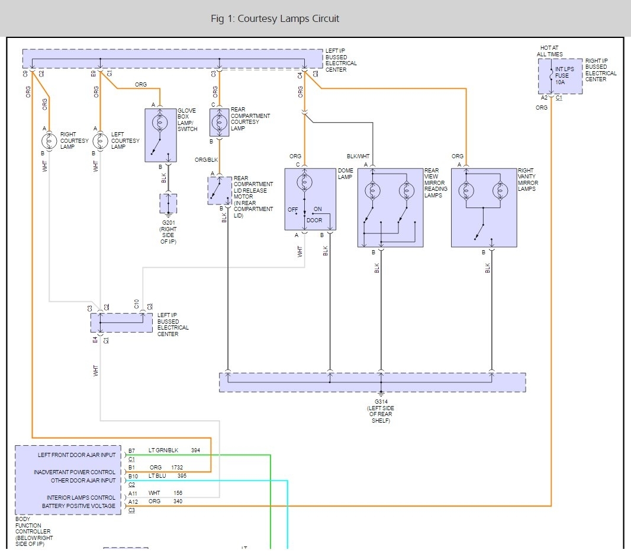Click the Rear Compartment Courtesy Lamp bulb symbol

219,123
